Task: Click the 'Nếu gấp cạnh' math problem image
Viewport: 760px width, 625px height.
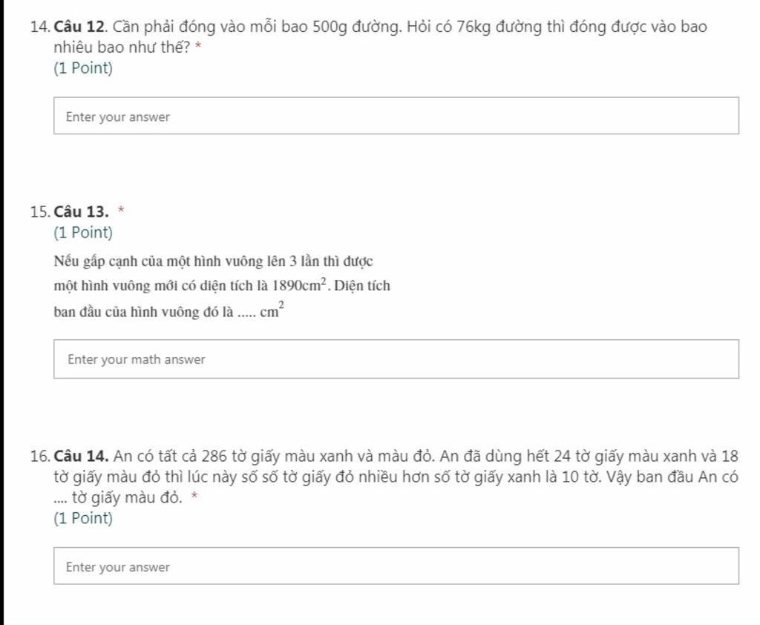Action: click(x=222, y=287)
